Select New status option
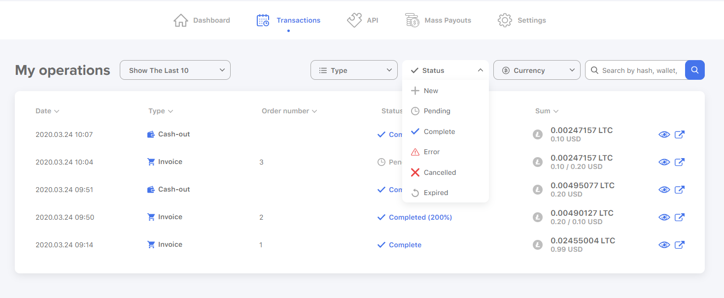Viewport: 724px width, 298px height. (x=446, y=91)
